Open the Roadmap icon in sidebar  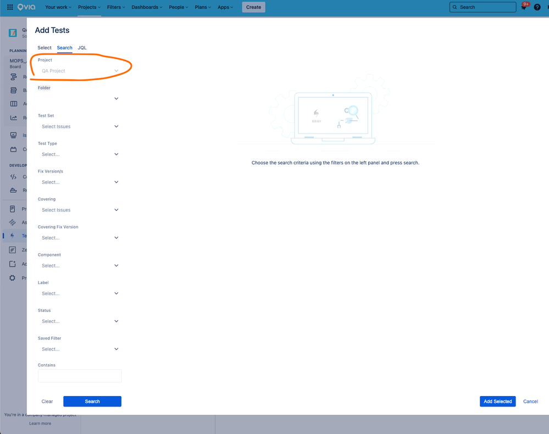[13, 77]
